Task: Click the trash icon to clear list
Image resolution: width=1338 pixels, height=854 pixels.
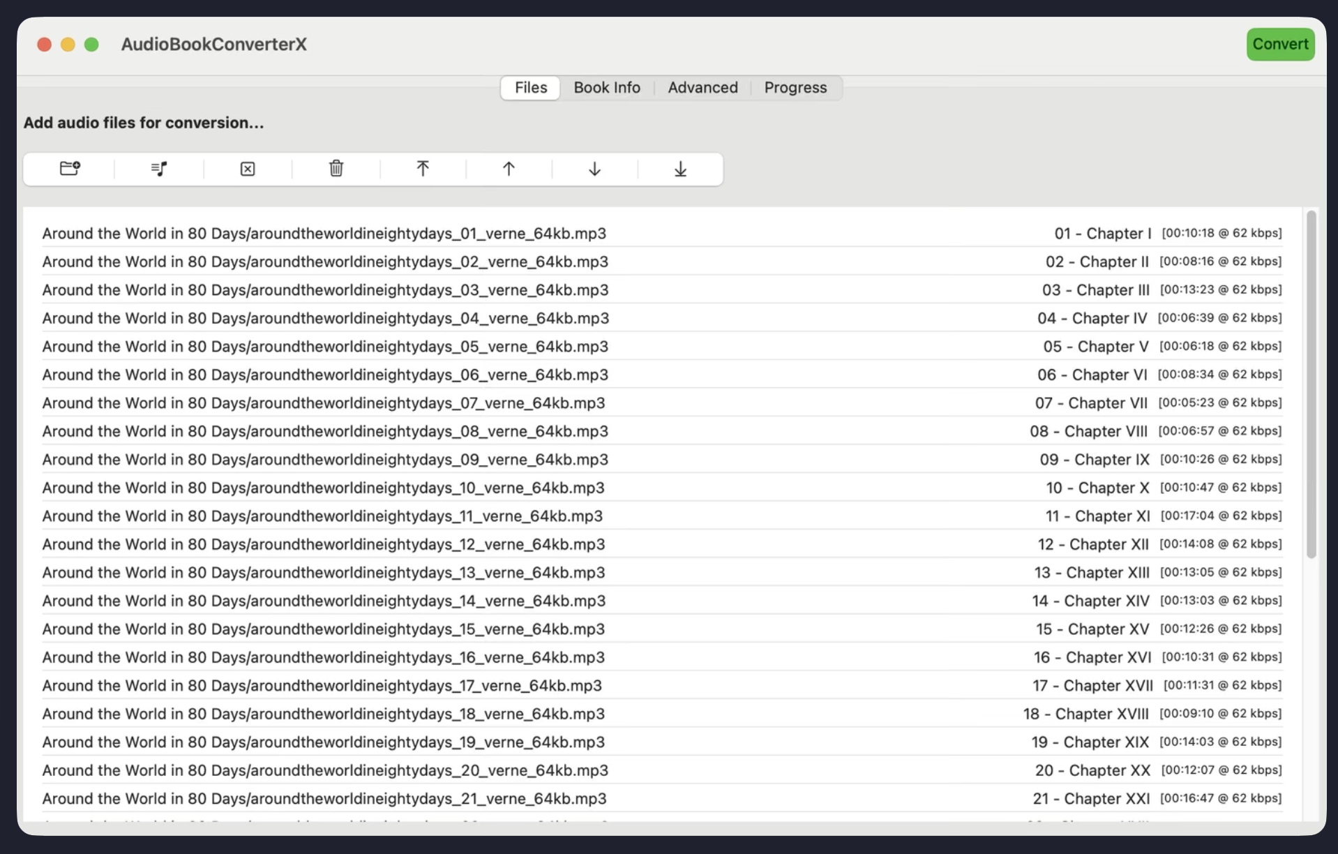Action: (336, 169)
